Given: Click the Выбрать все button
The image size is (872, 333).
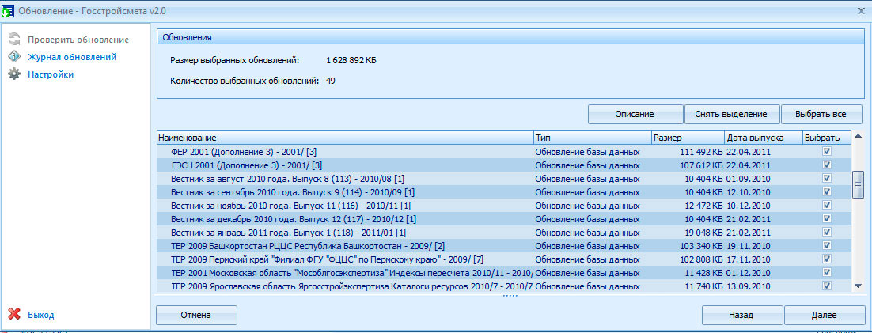Looking at the screenshot, I should click(x=821, y=115).
